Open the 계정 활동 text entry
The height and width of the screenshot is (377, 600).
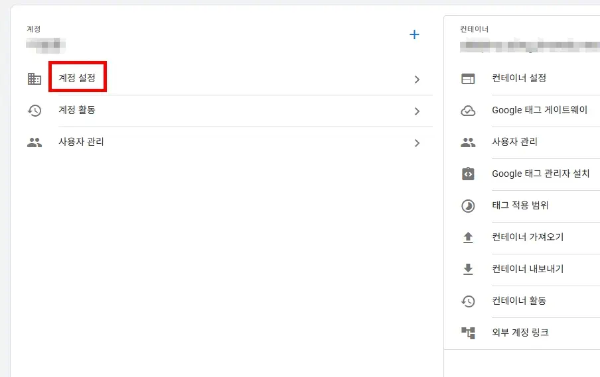point(77,110)
